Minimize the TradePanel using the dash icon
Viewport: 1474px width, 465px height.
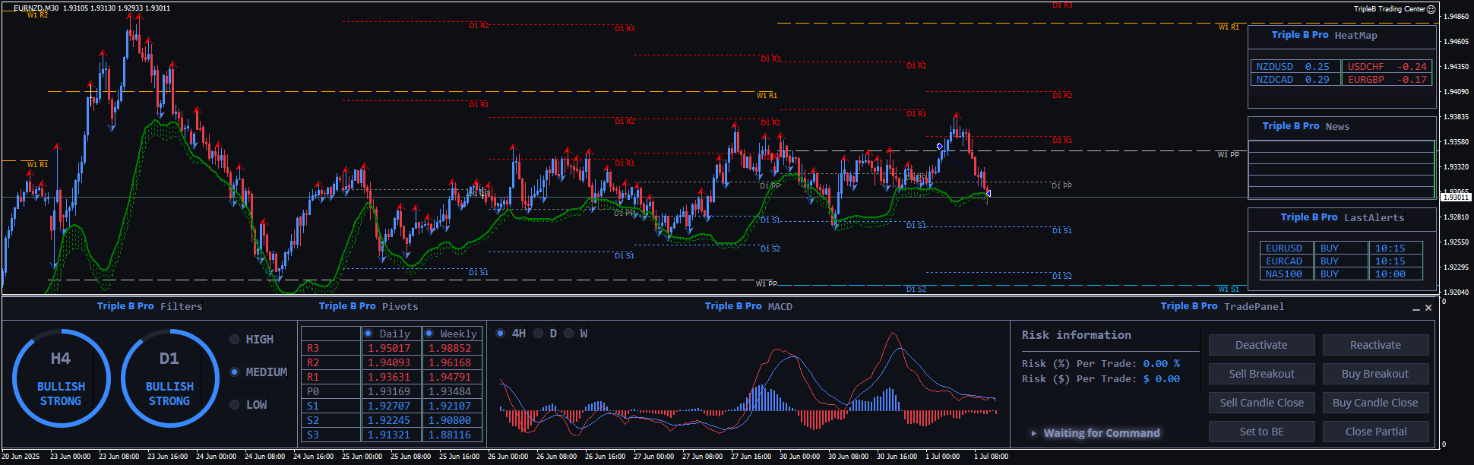1415,308
